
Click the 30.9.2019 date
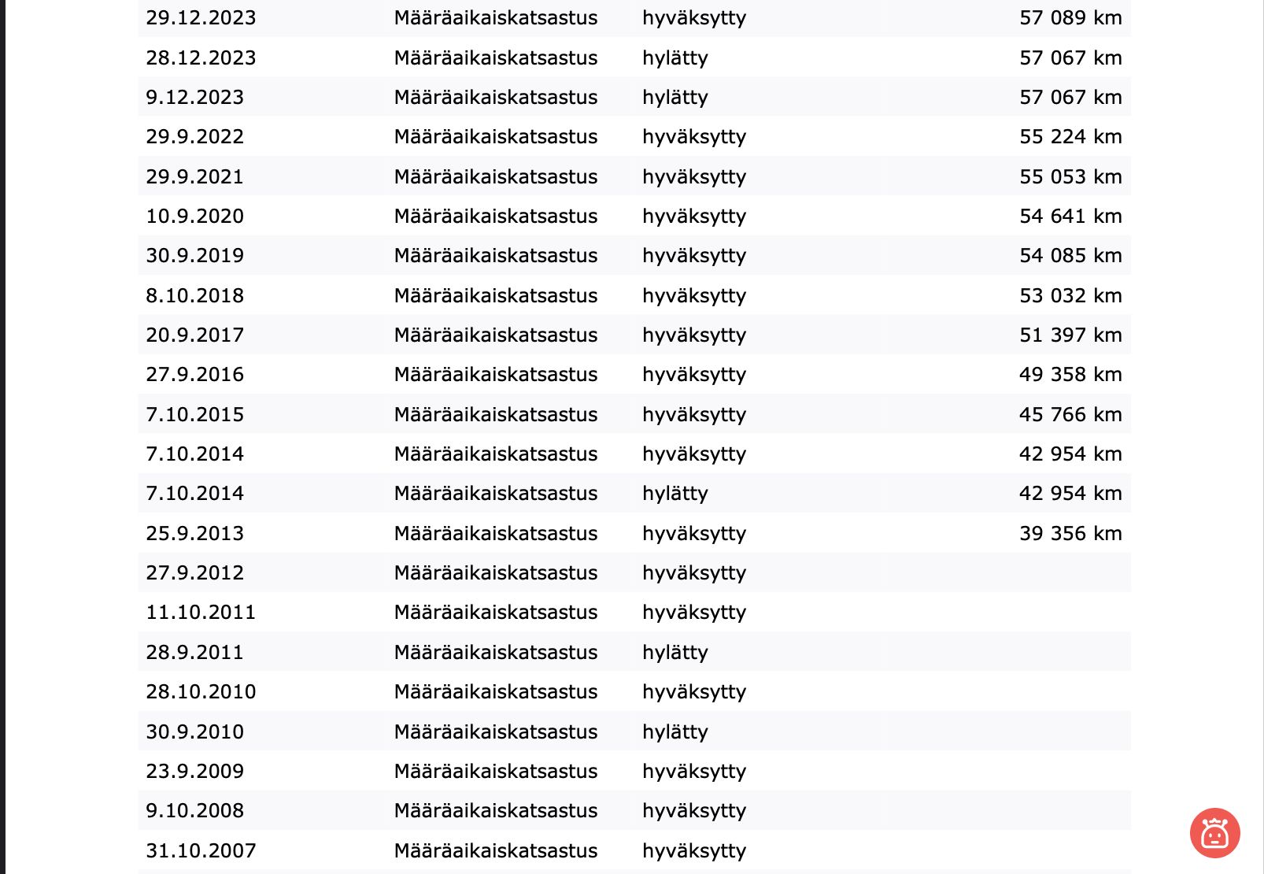tap(194, 255)
